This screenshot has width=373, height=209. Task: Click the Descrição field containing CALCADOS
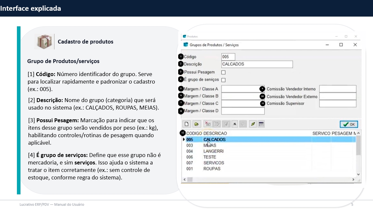pos(257,64)
